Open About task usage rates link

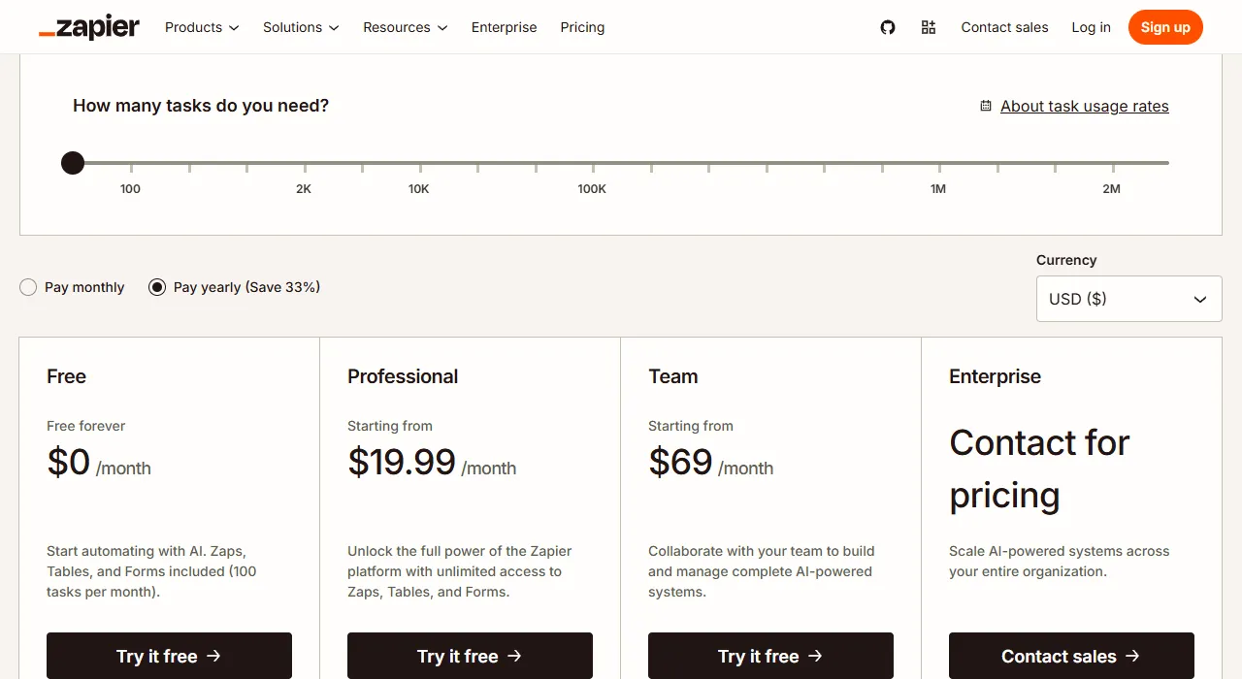point(1085,106)
